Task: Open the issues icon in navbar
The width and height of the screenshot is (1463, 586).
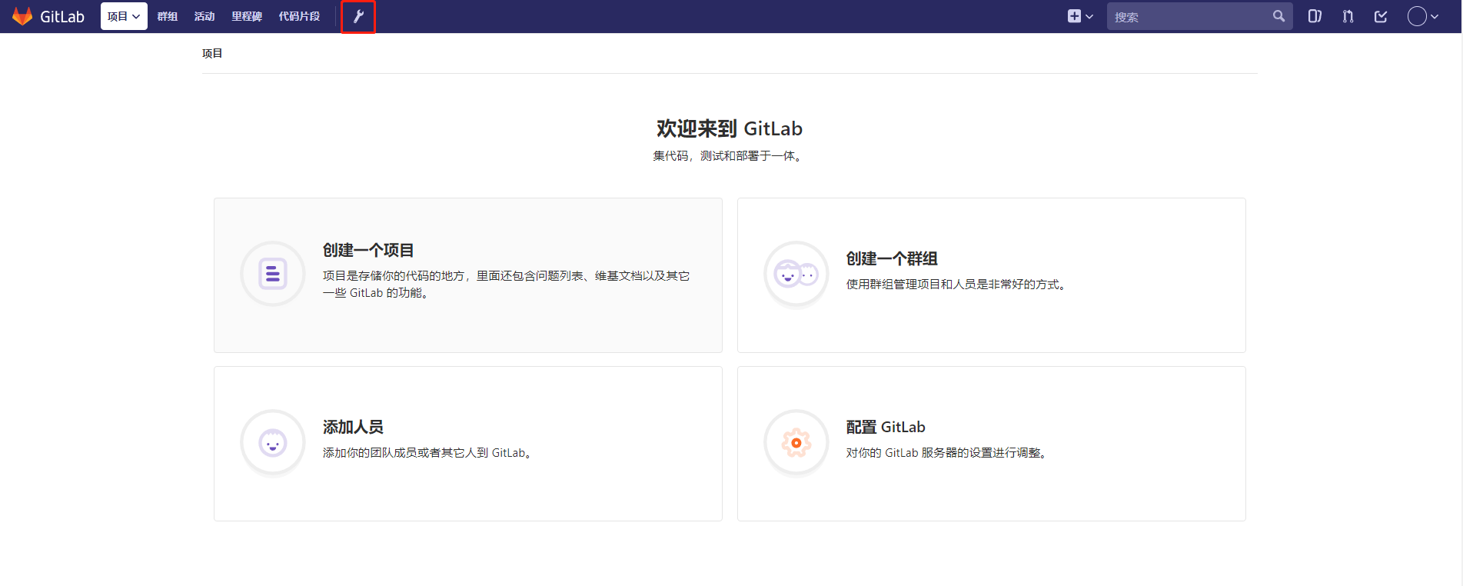Action: (x=1315, y=16)
